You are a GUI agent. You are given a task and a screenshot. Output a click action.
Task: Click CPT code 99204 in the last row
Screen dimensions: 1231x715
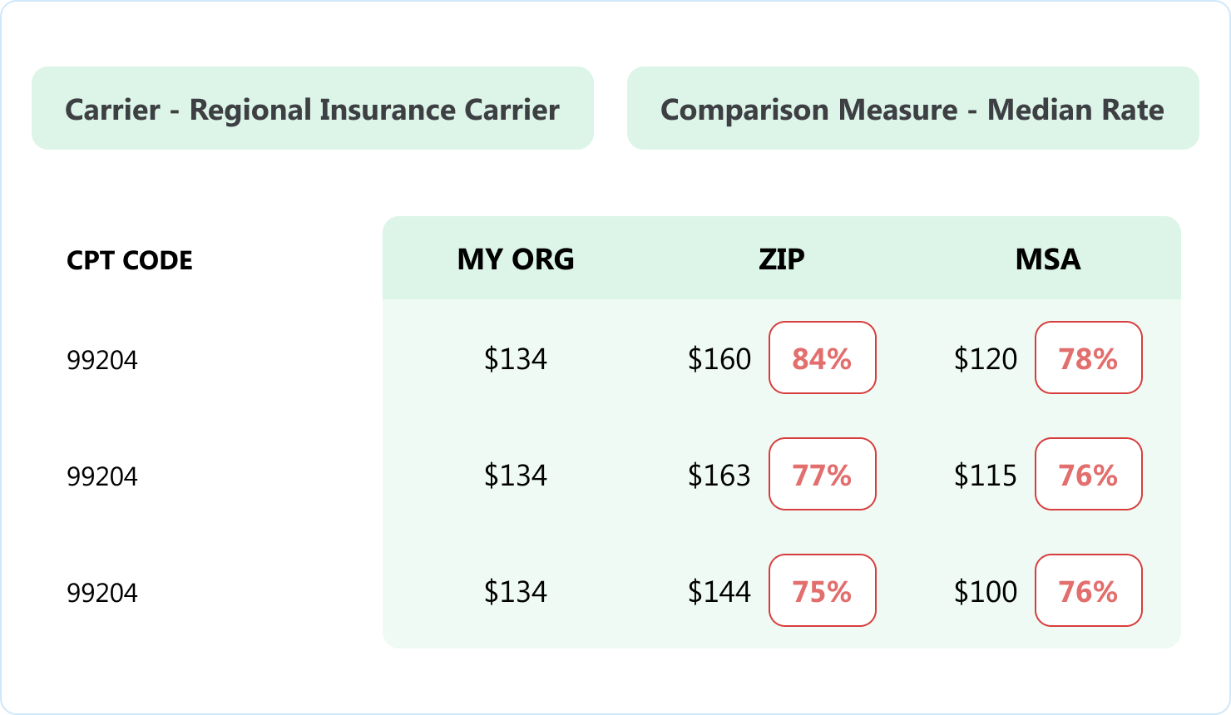tap(102, 593)
